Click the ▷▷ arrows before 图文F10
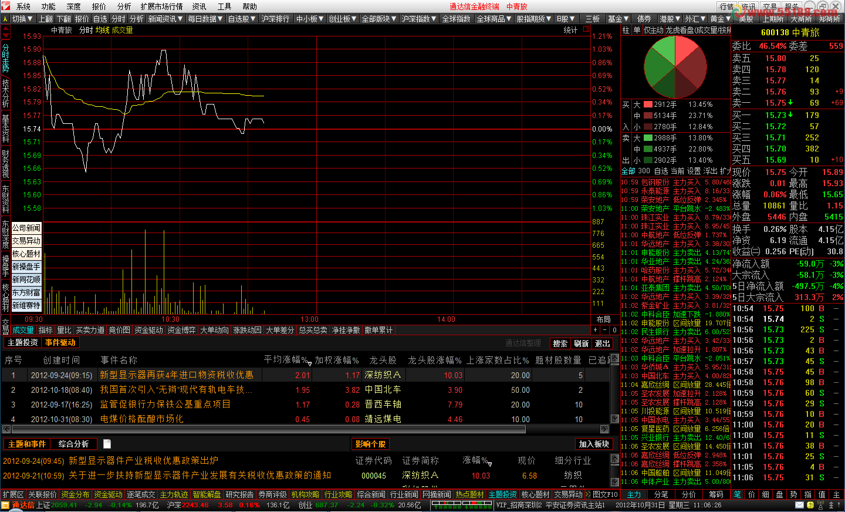Viewport: 845px width, 512px height. tap(588, 495)
